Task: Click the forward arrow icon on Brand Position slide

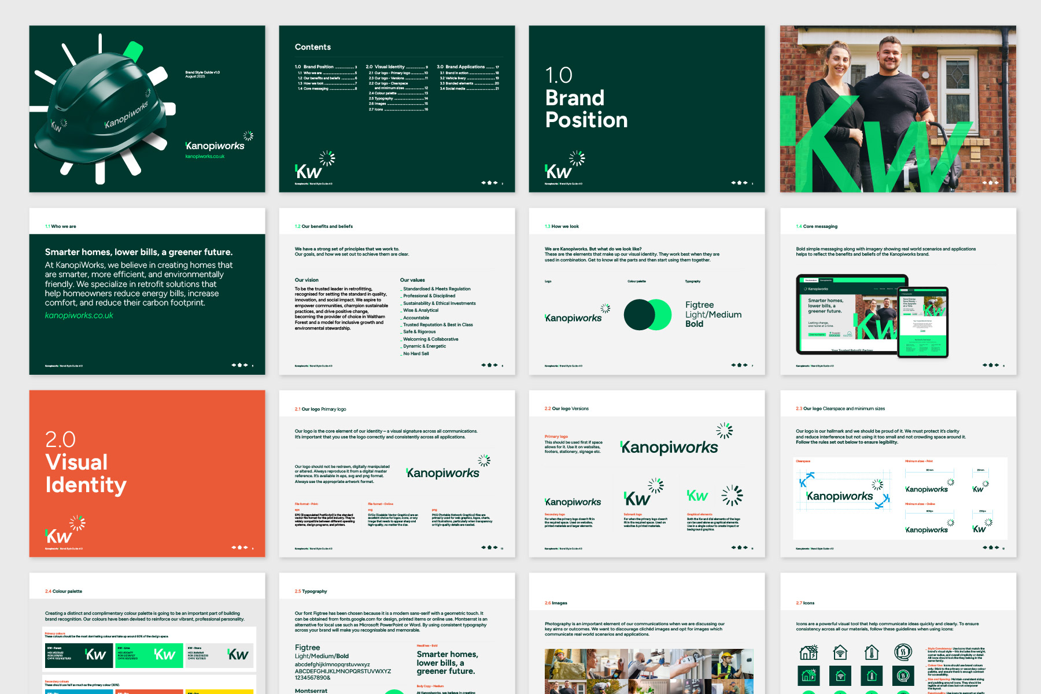Action: (745, 183)
